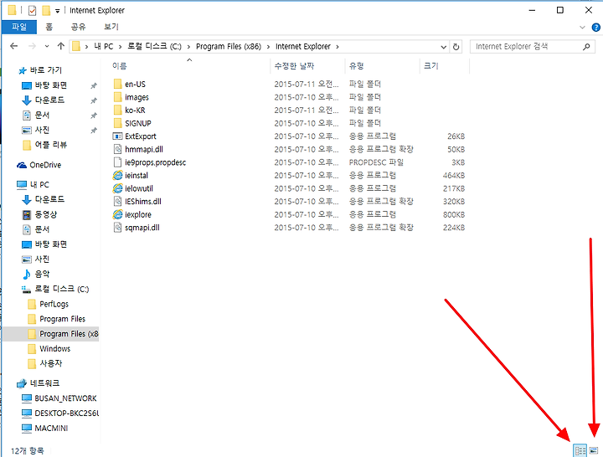Expand chevron after Internet Explorer breadcrumb

click(338, 47)
